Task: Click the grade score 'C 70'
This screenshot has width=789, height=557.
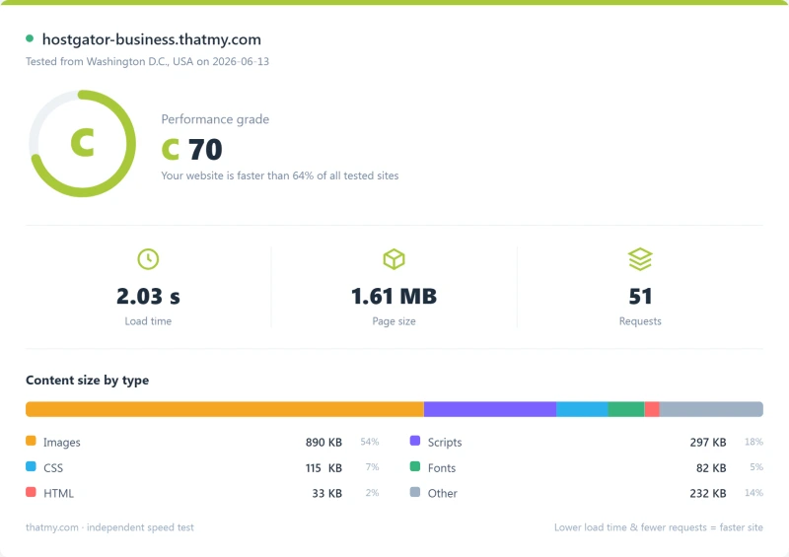Action: pos(191,149)
